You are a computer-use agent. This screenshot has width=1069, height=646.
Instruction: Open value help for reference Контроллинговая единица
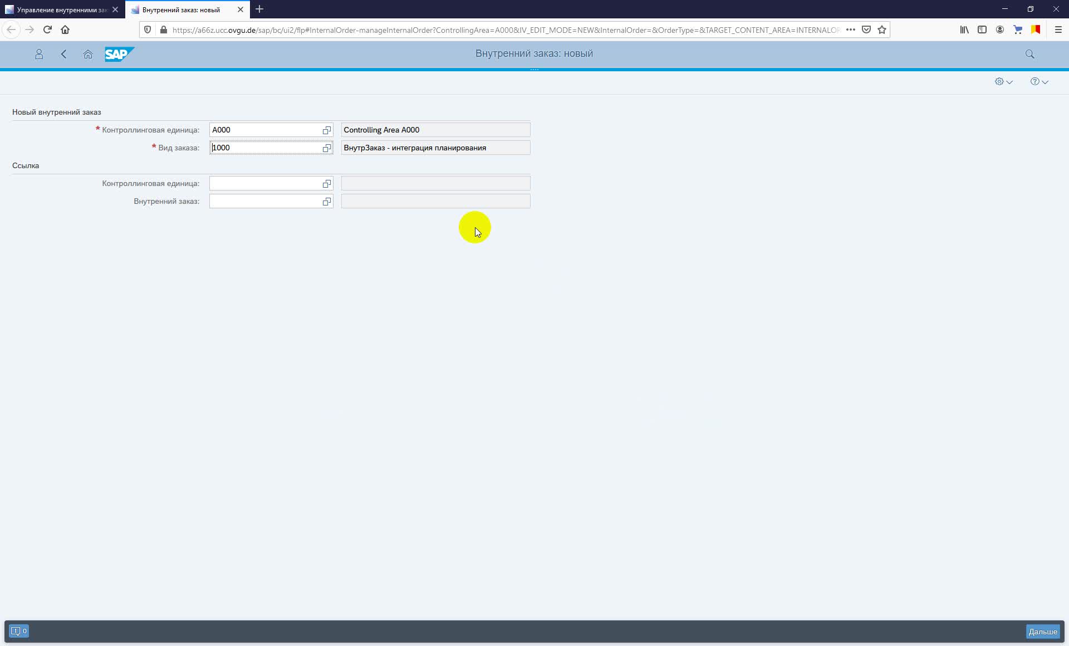pyautogui.click(x=327, y=184)
